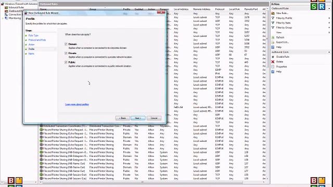Select Windows Firewall root node icon
333x187 pixels.
(3, 4)
